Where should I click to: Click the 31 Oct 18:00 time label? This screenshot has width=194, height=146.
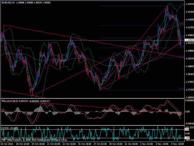coord(131,144)
